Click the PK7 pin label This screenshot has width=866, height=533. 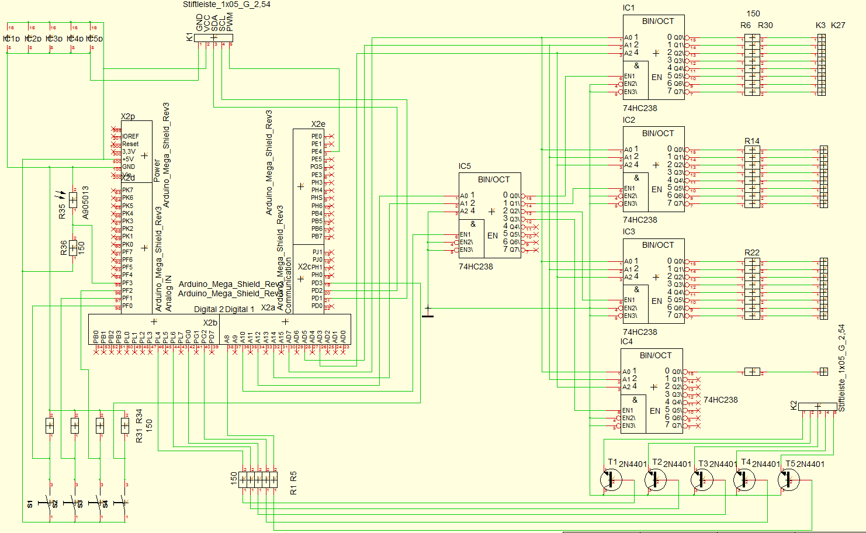127,190
